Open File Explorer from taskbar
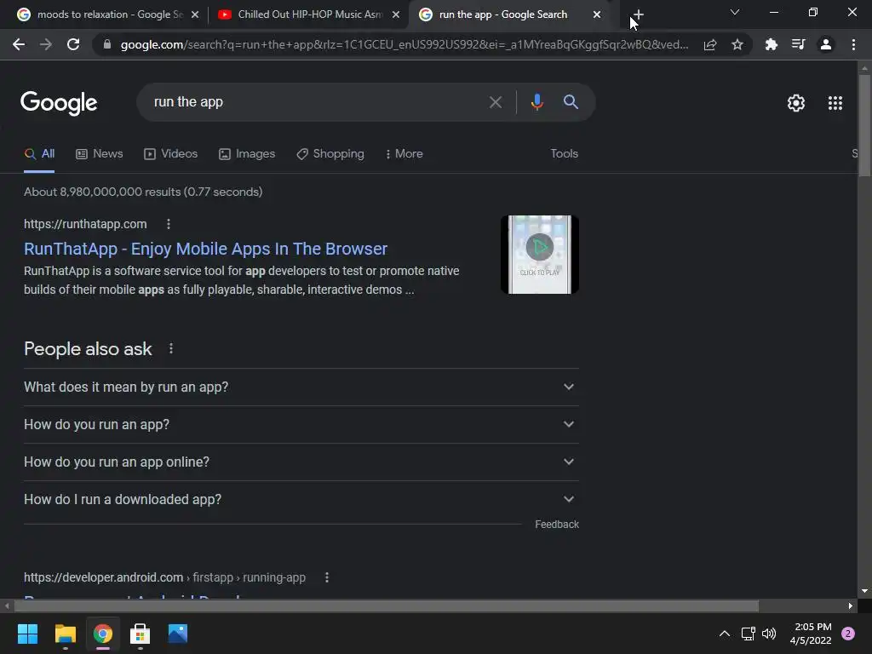 click(x=65, y=634)
